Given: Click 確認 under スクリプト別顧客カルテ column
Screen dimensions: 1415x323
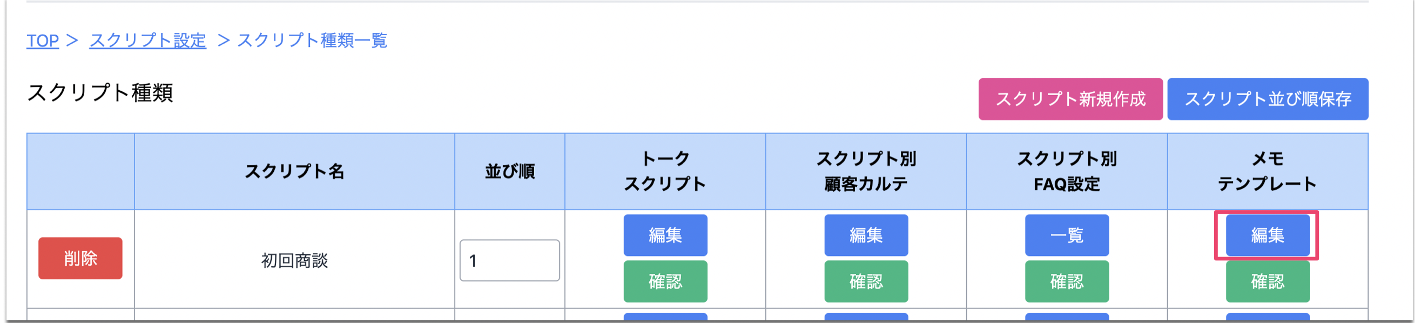Looking at the screenshot, I should pos(866,281).
